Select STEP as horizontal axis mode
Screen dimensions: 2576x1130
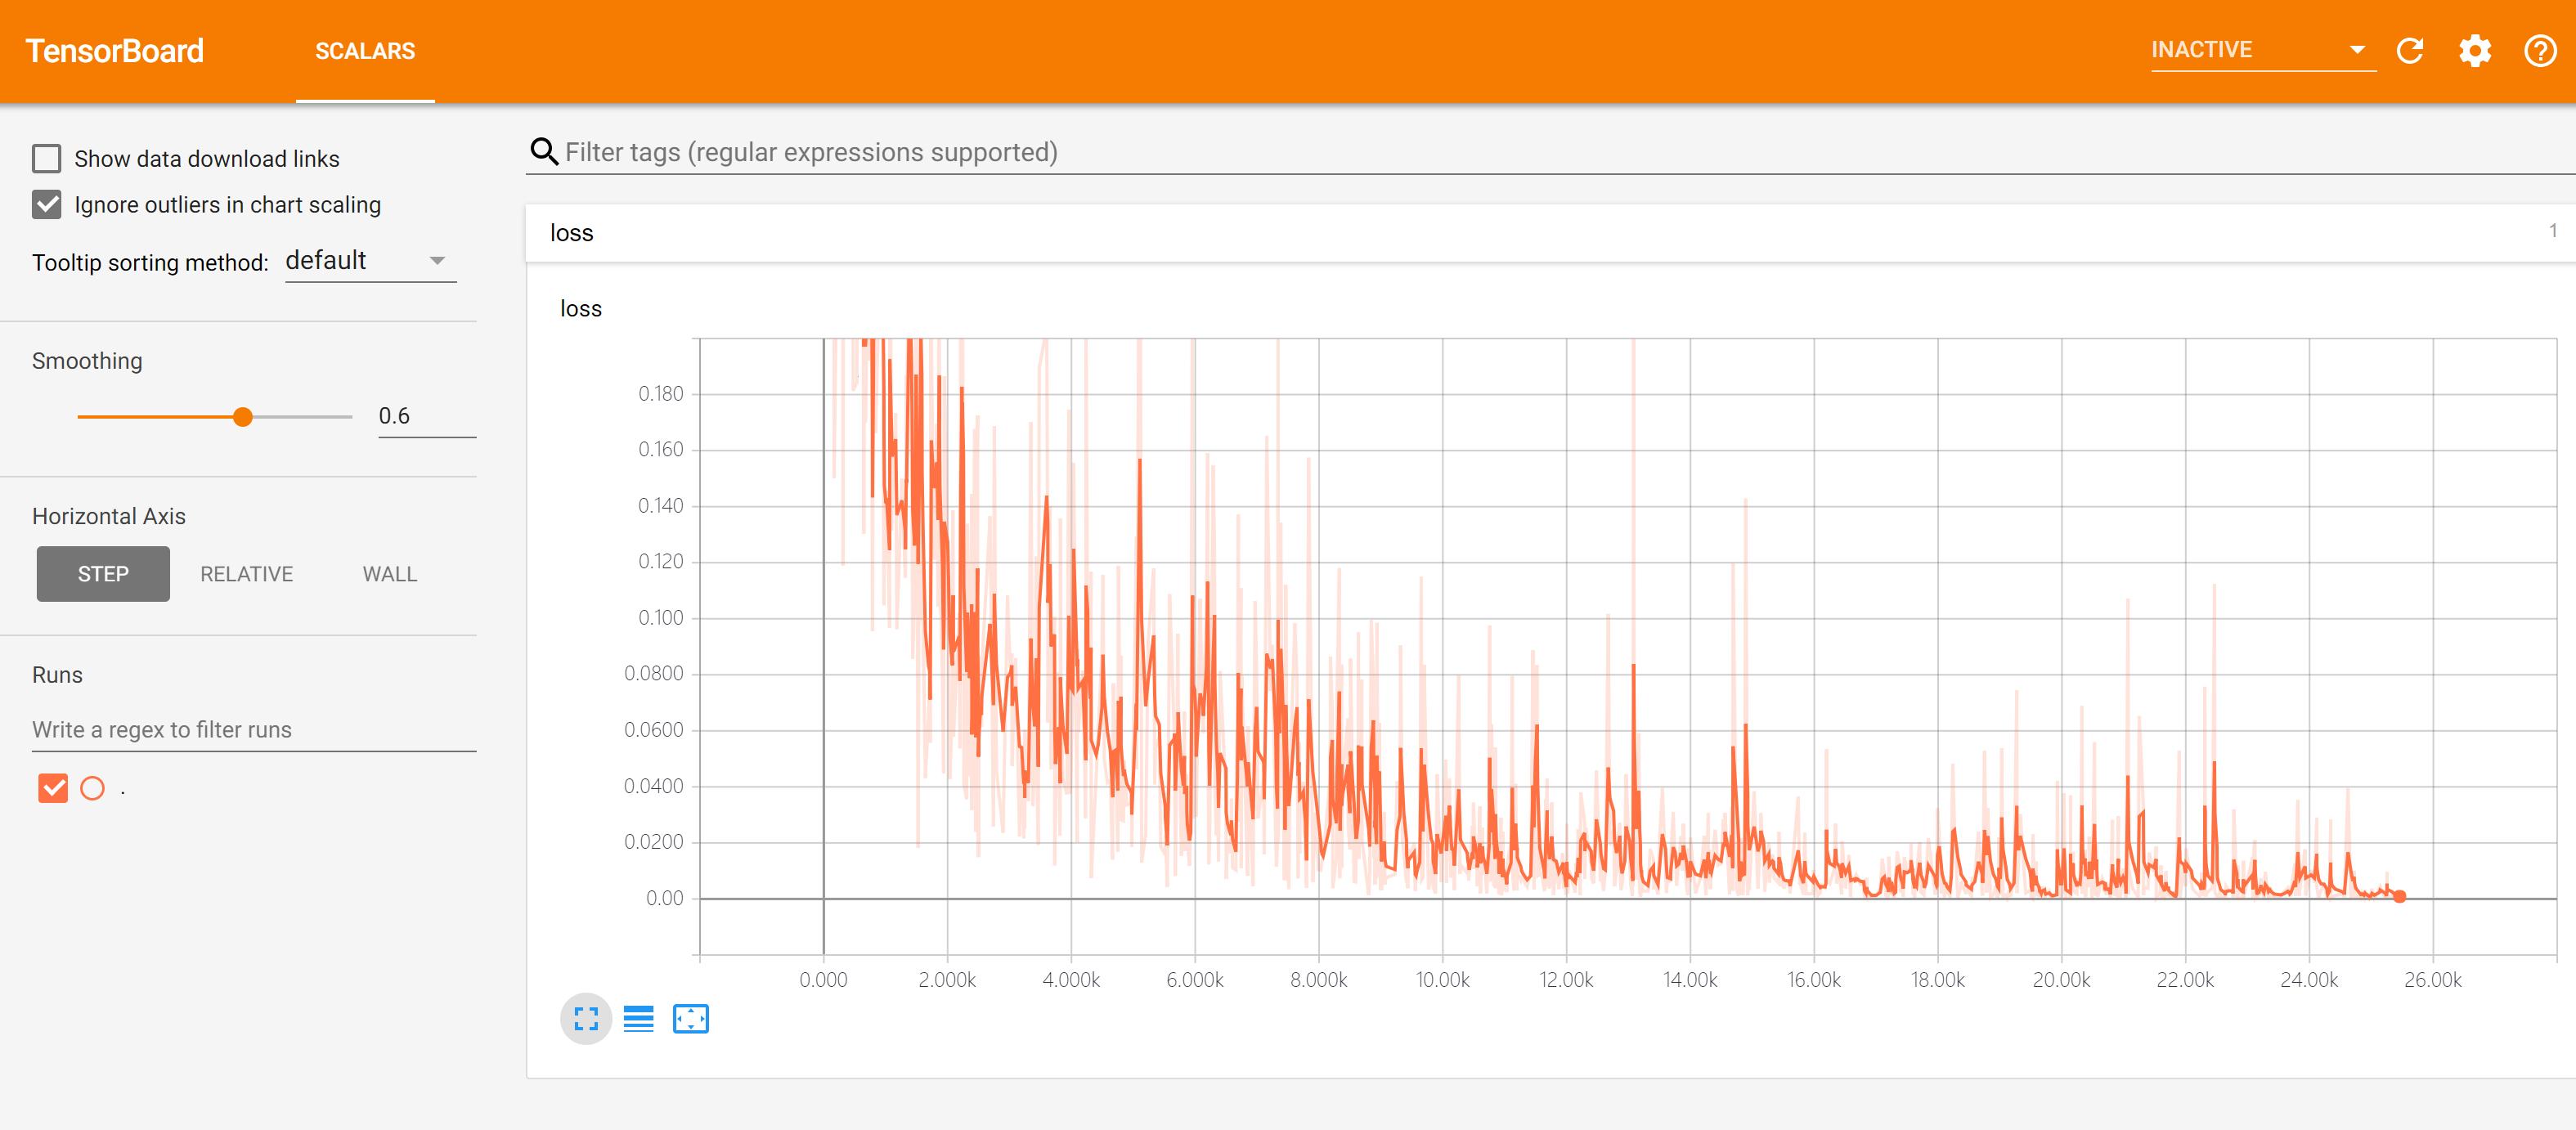(x=104, y=575)
